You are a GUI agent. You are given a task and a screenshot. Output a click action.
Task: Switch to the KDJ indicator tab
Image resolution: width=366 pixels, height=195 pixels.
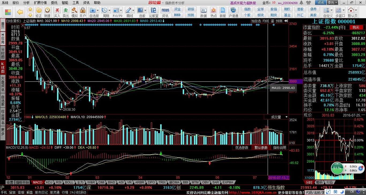tap(49, 182)
